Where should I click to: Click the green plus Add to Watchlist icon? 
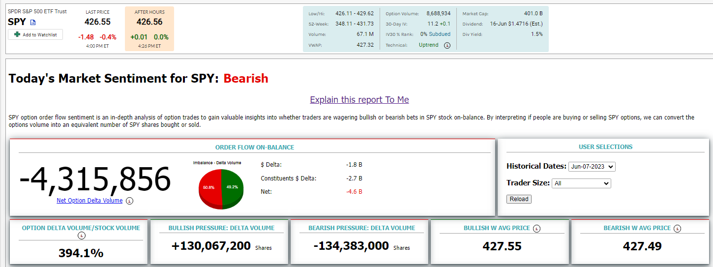(17, 34)
